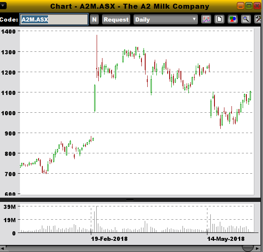Image resolution: width=263 pixels, height=252 pixels.
Task: Open the Daily interval dropdown
Action: 166,19
